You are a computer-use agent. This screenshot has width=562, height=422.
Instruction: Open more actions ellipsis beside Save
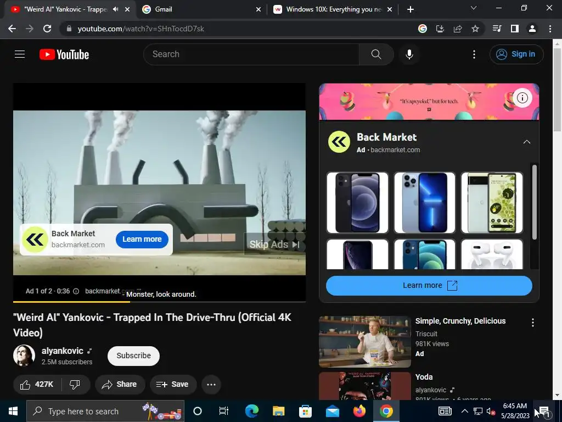(211, 384)
